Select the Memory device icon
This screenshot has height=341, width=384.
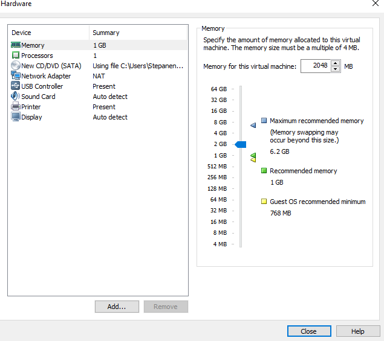[x=16, y=45]
